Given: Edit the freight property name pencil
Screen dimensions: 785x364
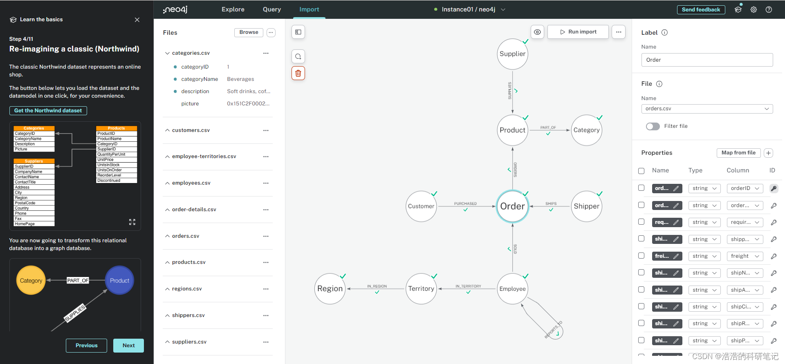Looking at the screenshot, I should [676, 256].
